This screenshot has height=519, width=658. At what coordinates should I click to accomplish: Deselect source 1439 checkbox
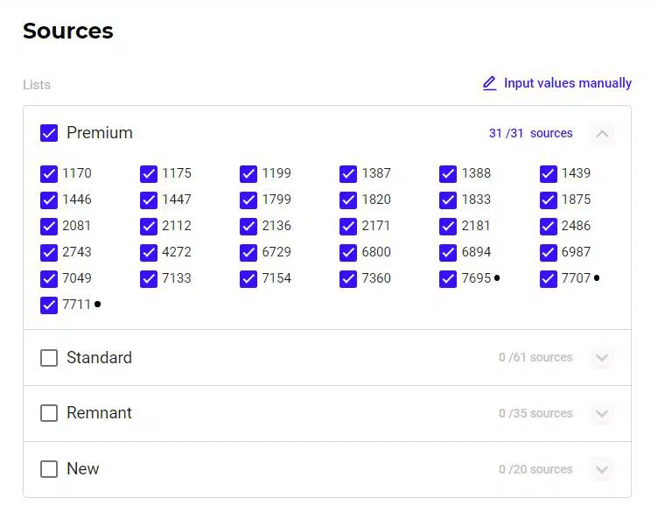coord(548,173)
